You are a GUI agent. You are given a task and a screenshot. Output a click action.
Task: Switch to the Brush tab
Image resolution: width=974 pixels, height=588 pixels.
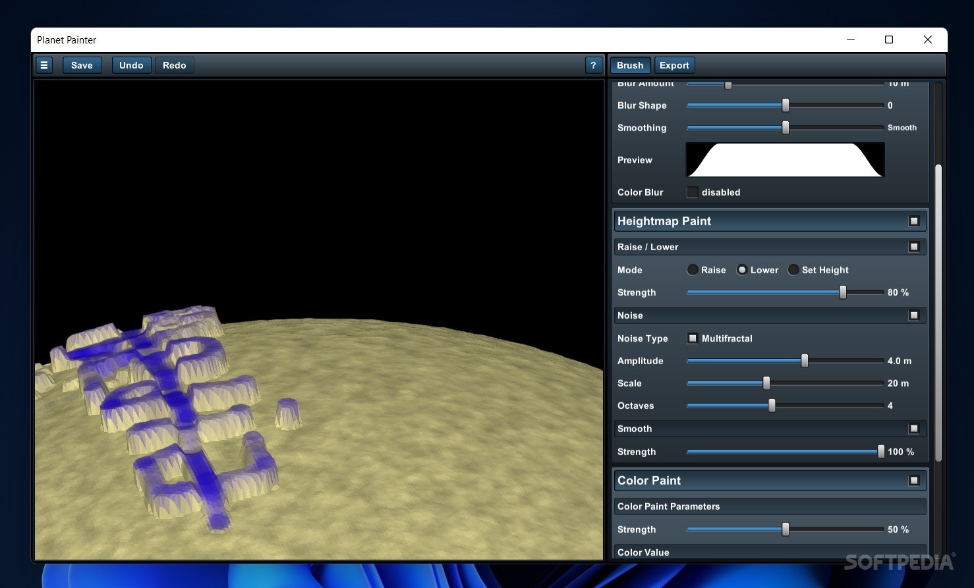[630, 65]
